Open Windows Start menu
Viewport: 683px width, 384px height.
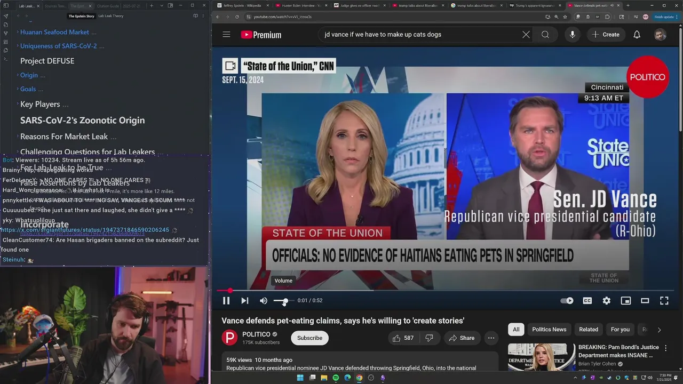[300, 378]
